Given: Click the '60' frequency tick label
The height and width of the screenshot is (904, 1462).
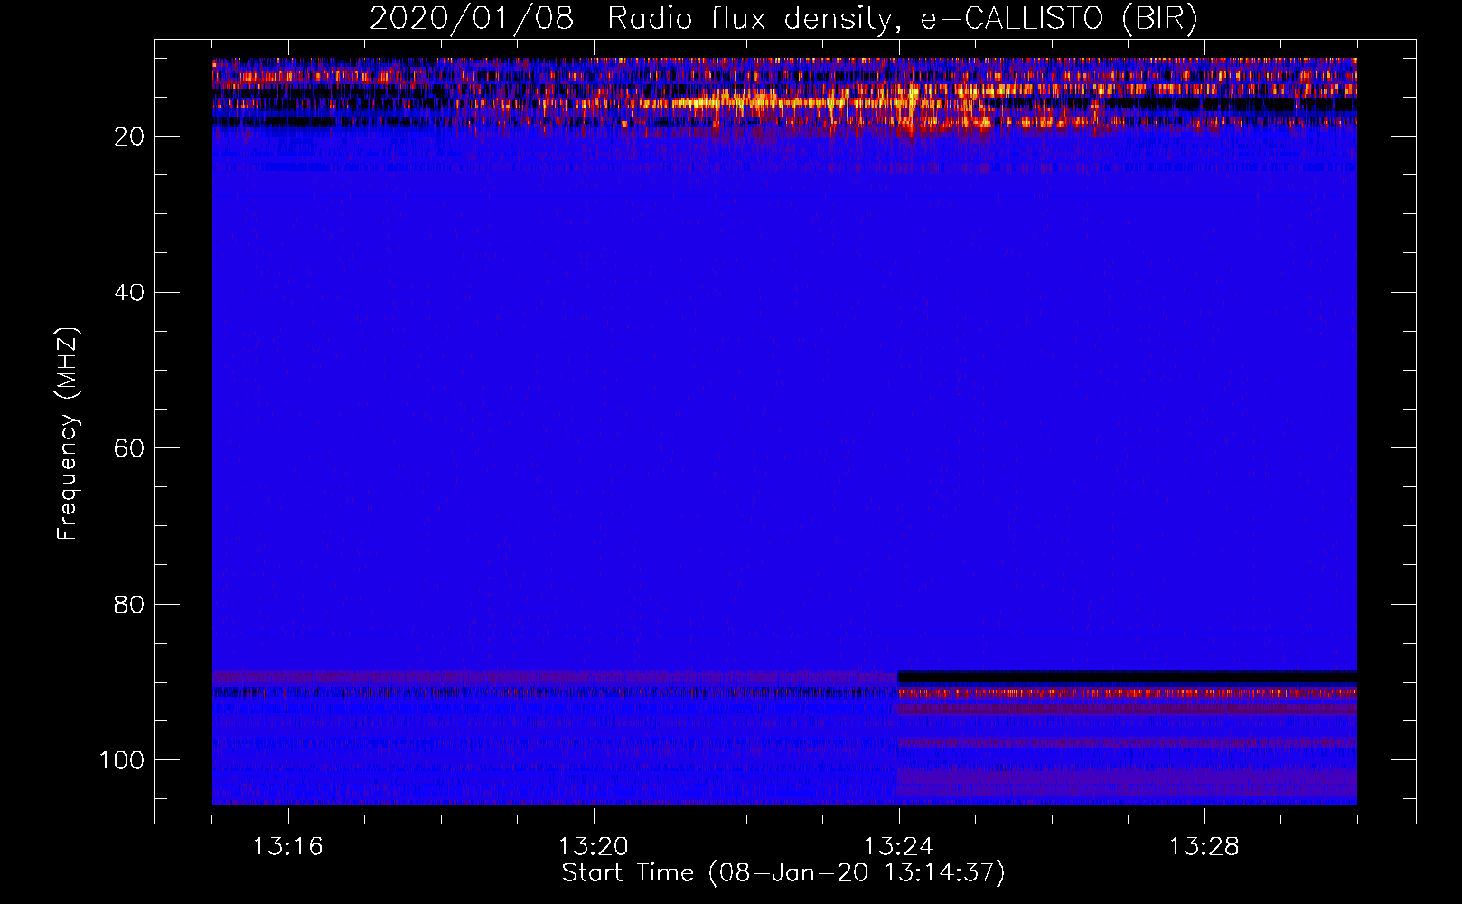Looking at the screenshot, I should (x=129, y=448).
